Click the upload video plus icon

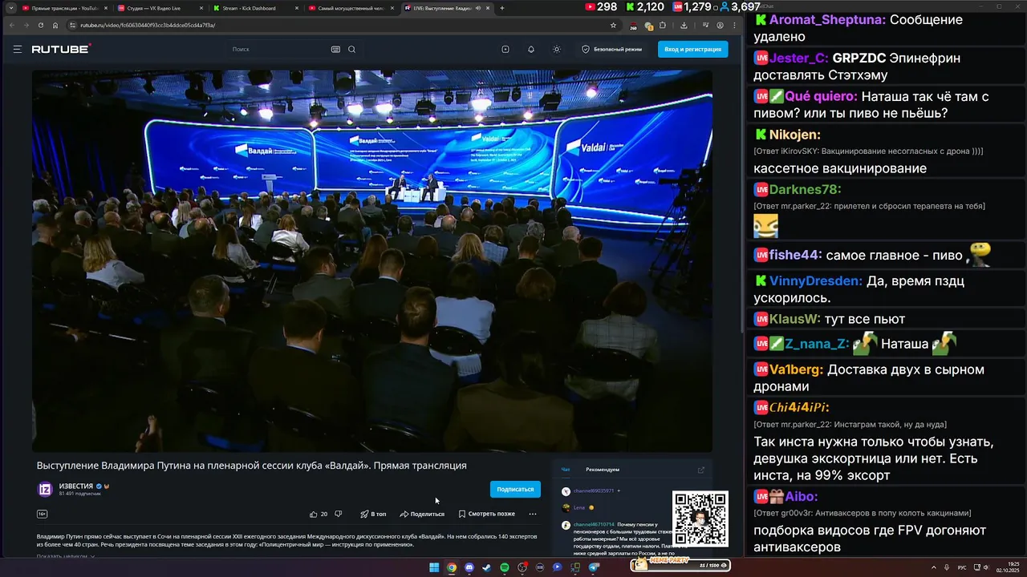click(x=505, y=49)
